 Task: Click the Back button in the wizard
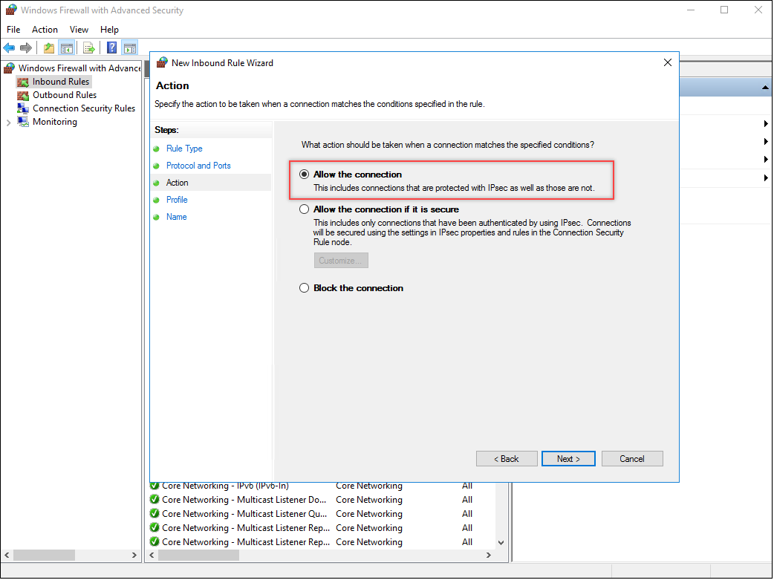pyautogui.click(x=506, y=459)
